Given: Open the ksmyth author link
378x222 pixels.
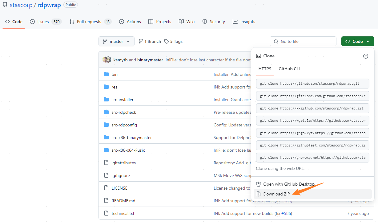Looking at the screenshot, I should 120,60.
